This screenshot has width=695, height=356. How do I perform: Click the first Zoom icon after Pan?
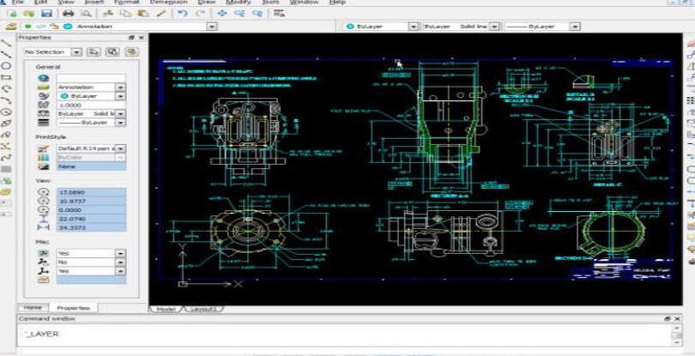(239, 14)
